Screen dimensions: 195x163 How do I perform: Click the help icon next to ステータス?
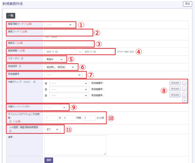click(23, 59)
